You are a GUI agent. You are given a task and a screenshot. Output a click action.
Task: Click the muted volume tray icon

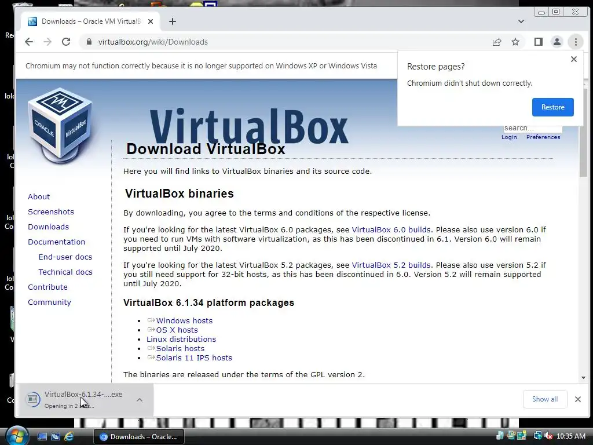point(548,436)
